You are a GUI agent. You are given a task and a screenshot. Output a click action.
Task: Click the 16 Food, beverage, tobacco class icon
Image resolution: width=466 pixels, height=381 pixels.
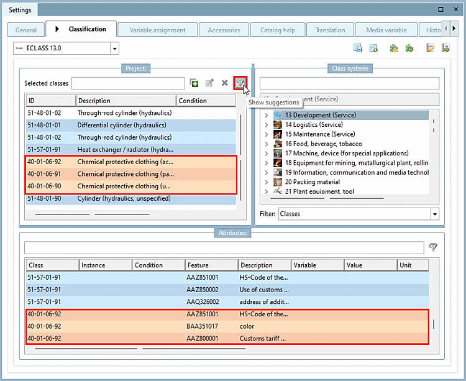pos(278,144)
